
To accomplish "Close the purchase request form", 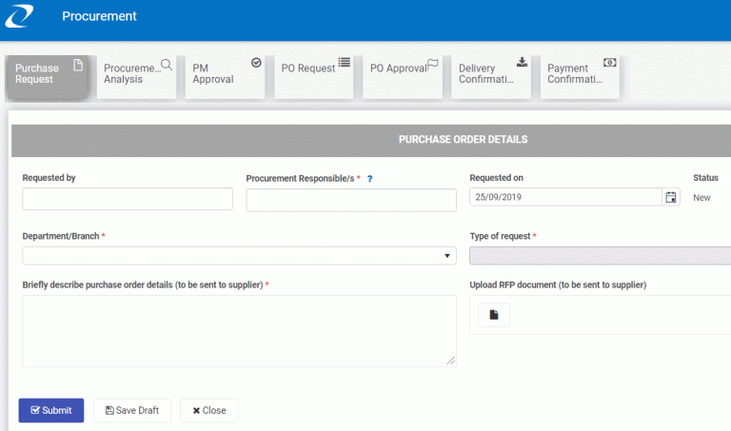I will (209, 410).
